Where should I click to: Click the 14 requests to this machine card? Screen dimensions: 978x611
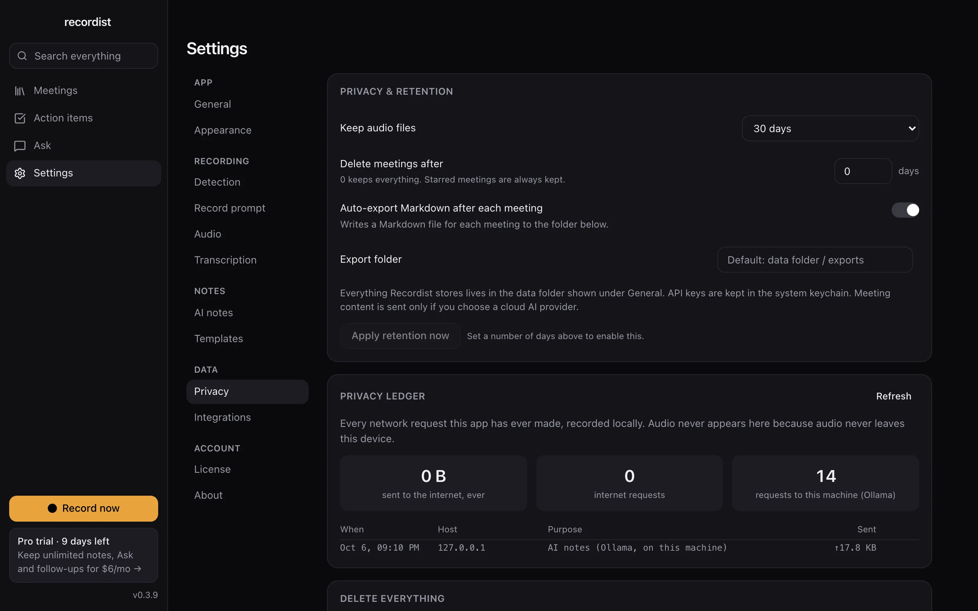(825, 483)
